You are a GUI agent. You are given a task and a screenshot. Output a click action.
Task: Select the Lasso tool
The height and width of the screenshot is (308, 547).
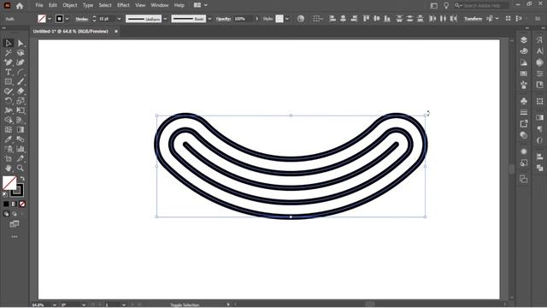click(21, 53)
